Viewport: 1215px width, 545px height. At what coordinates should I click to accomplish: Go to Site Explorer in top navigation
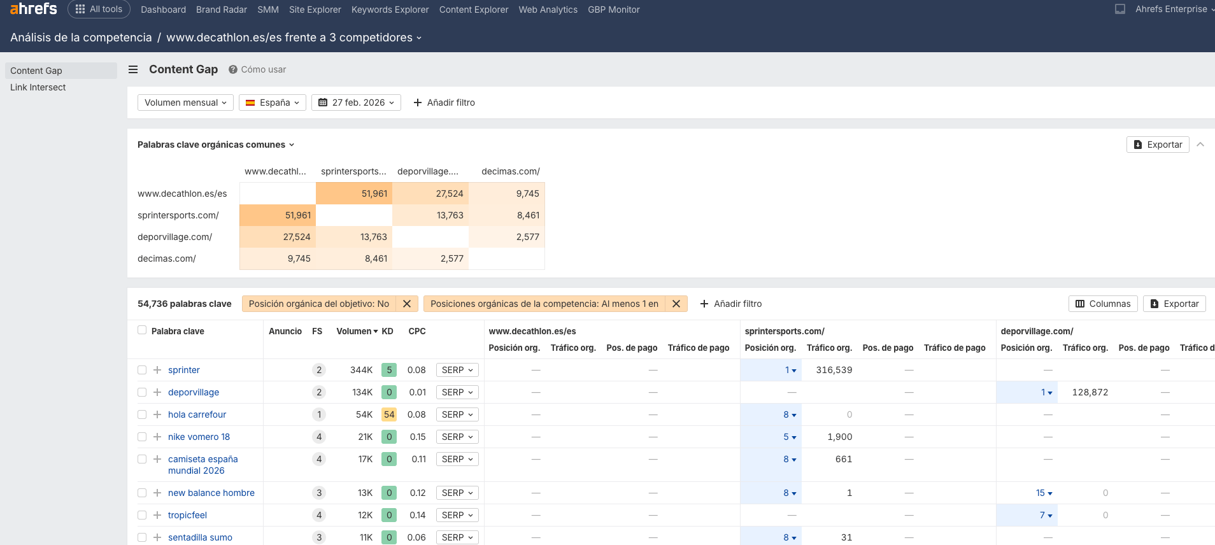[x=315, y=10]
